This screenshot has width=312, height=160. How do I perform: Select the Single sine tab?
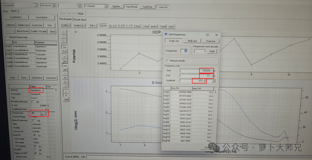coord(174,41)
